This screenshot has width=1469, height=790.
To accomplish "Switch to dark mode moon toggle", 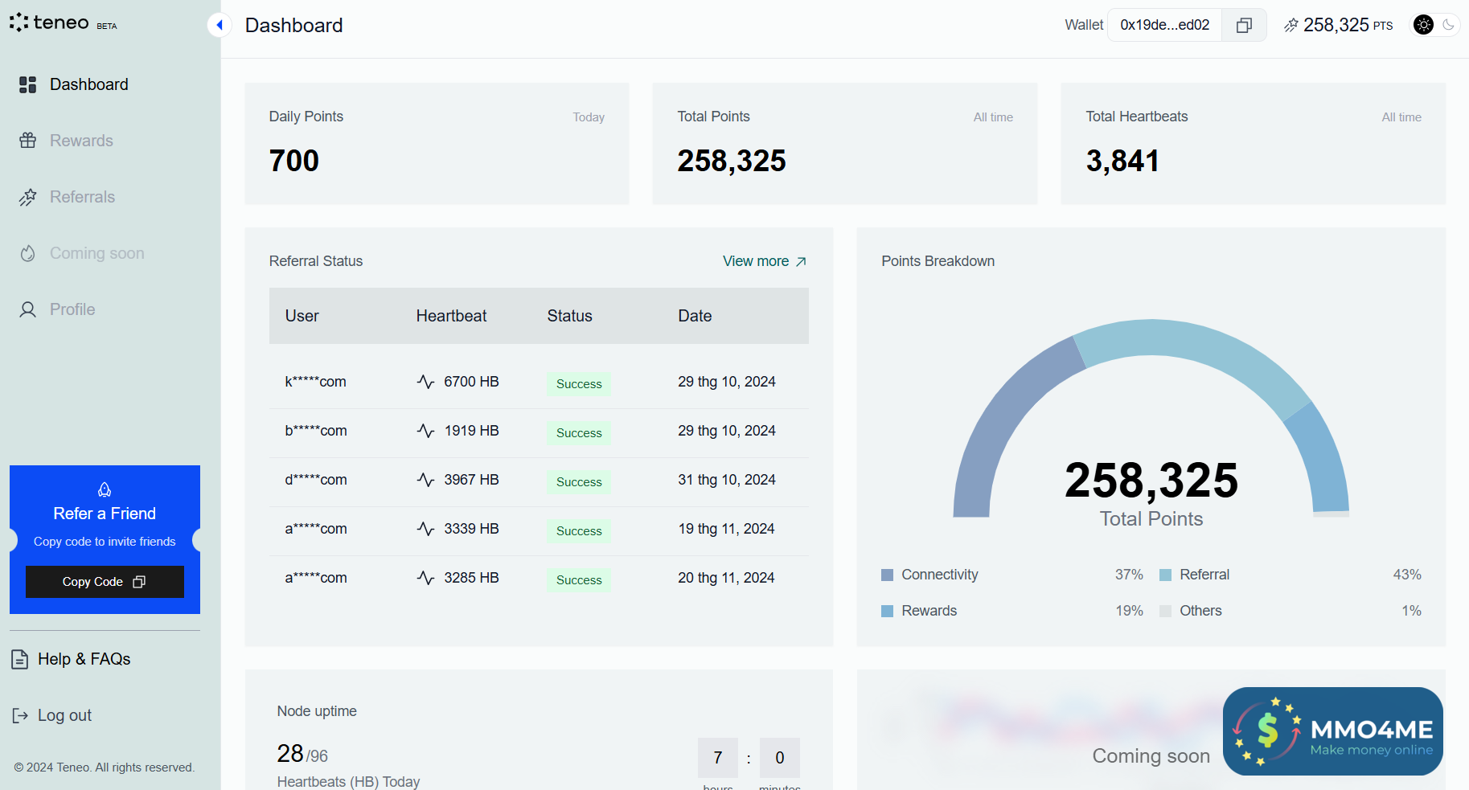I will [x=1448, y=25].
